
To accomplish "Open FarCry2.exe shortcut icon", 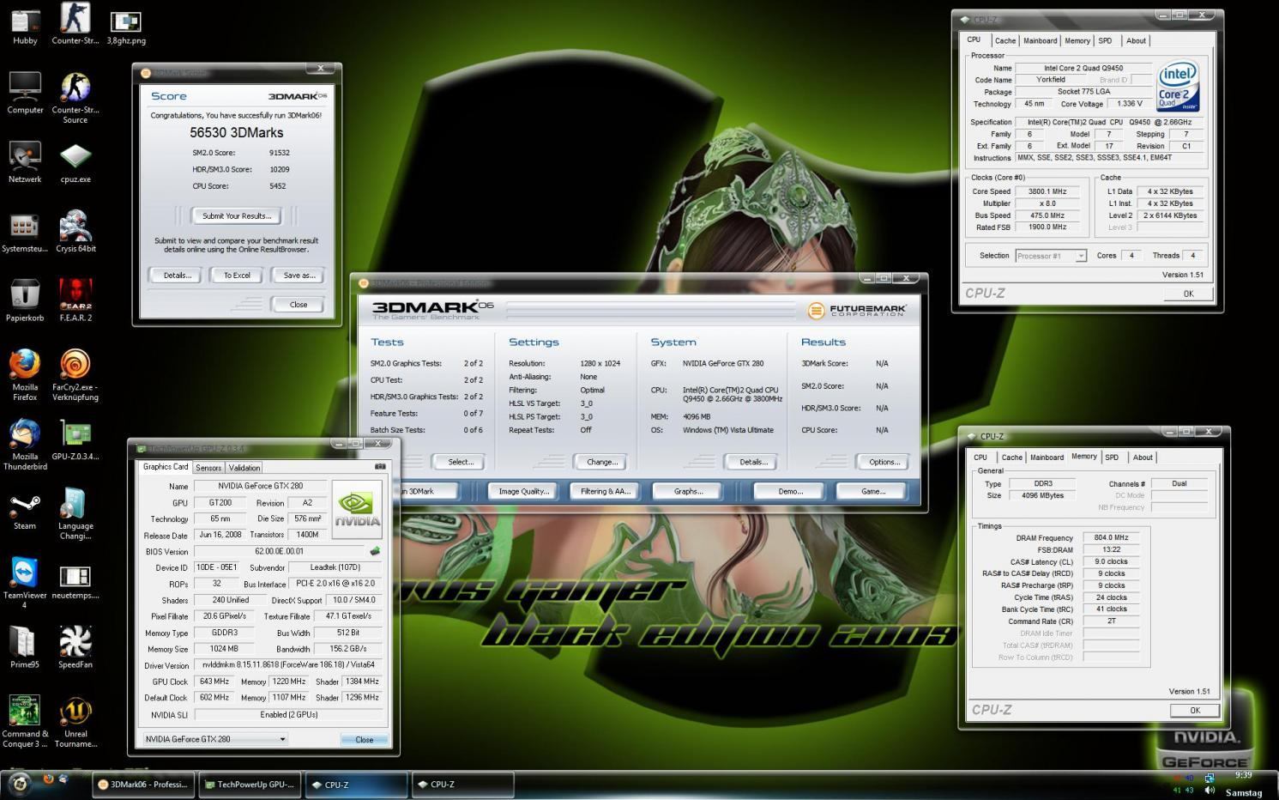I will pyautogui.click(x=75, y=375).
